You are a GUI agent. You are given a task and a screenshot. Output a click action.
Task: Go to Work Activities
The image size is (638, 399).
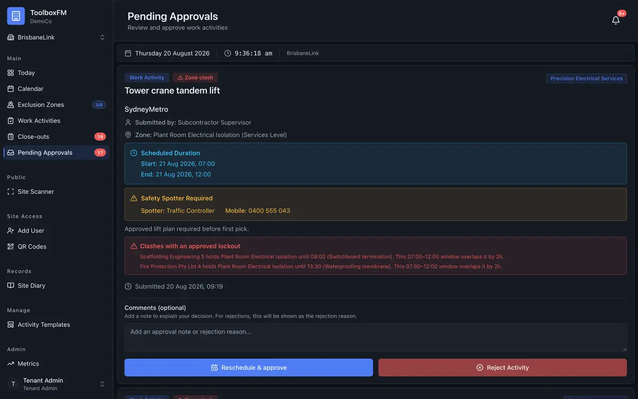[x=56, y=121]
